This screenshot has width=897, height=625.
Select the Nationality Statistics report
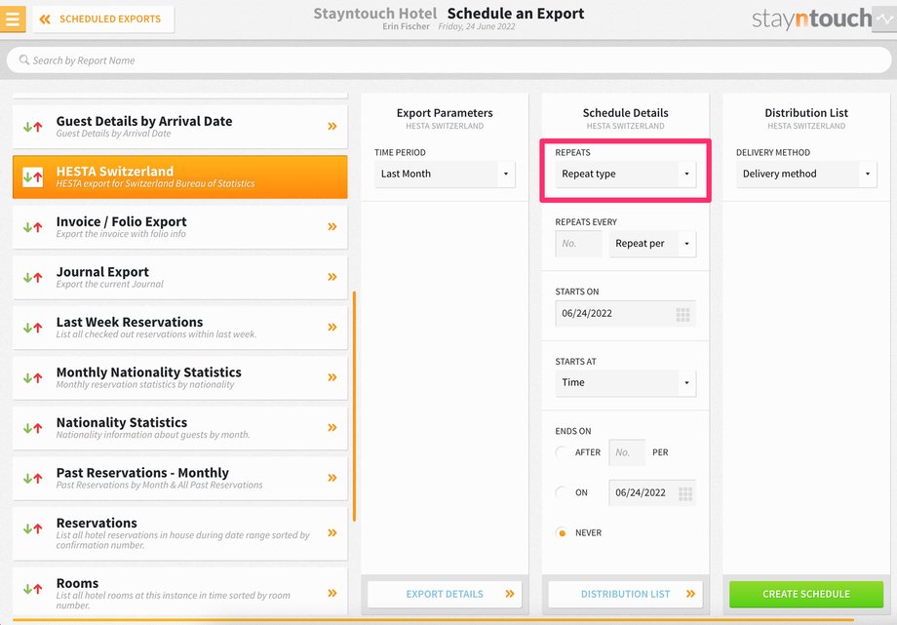(x=180, y=427)
